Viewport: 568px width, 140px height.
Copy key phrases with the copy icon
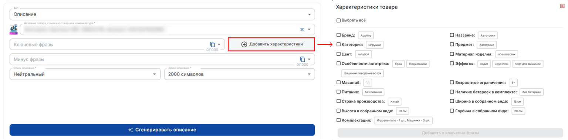213,44
